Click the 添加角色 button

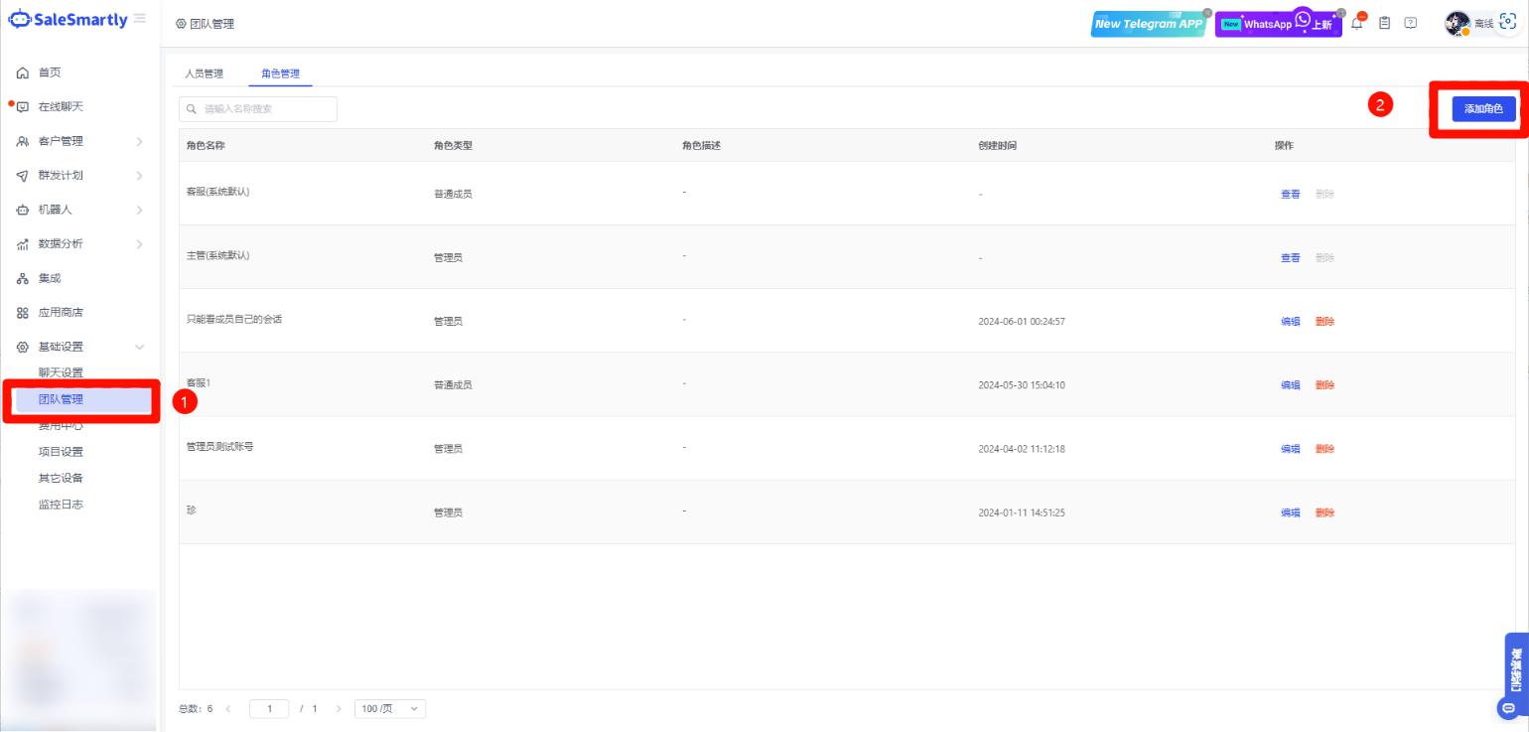(1483, 109)
